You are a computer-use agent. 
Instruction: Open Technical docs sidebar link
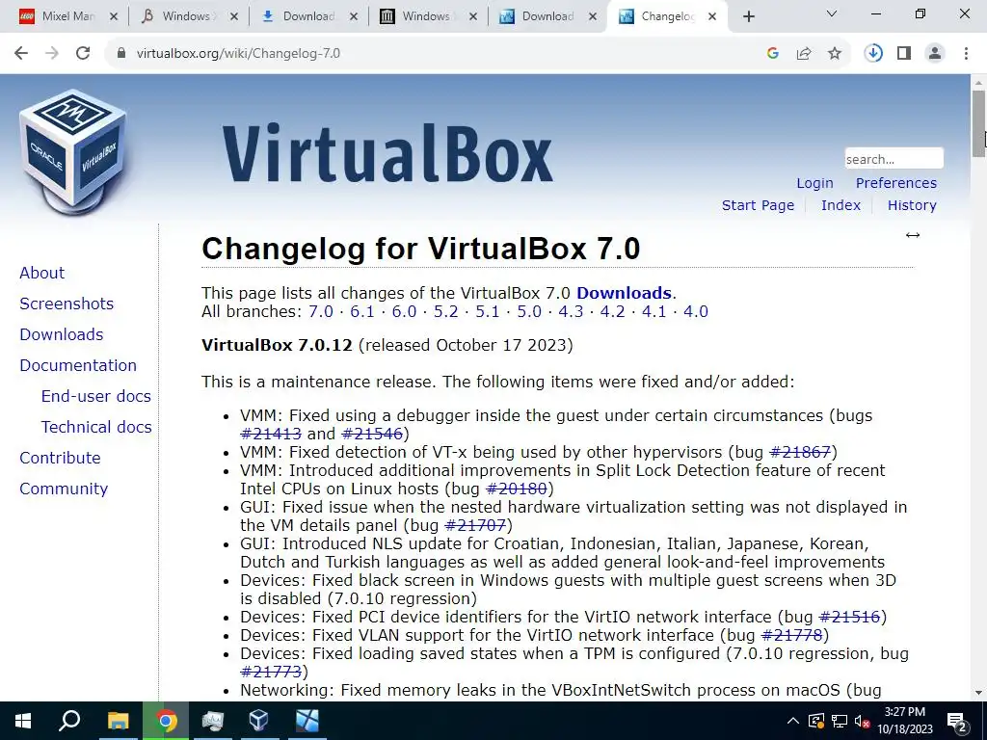coord(96,427)
